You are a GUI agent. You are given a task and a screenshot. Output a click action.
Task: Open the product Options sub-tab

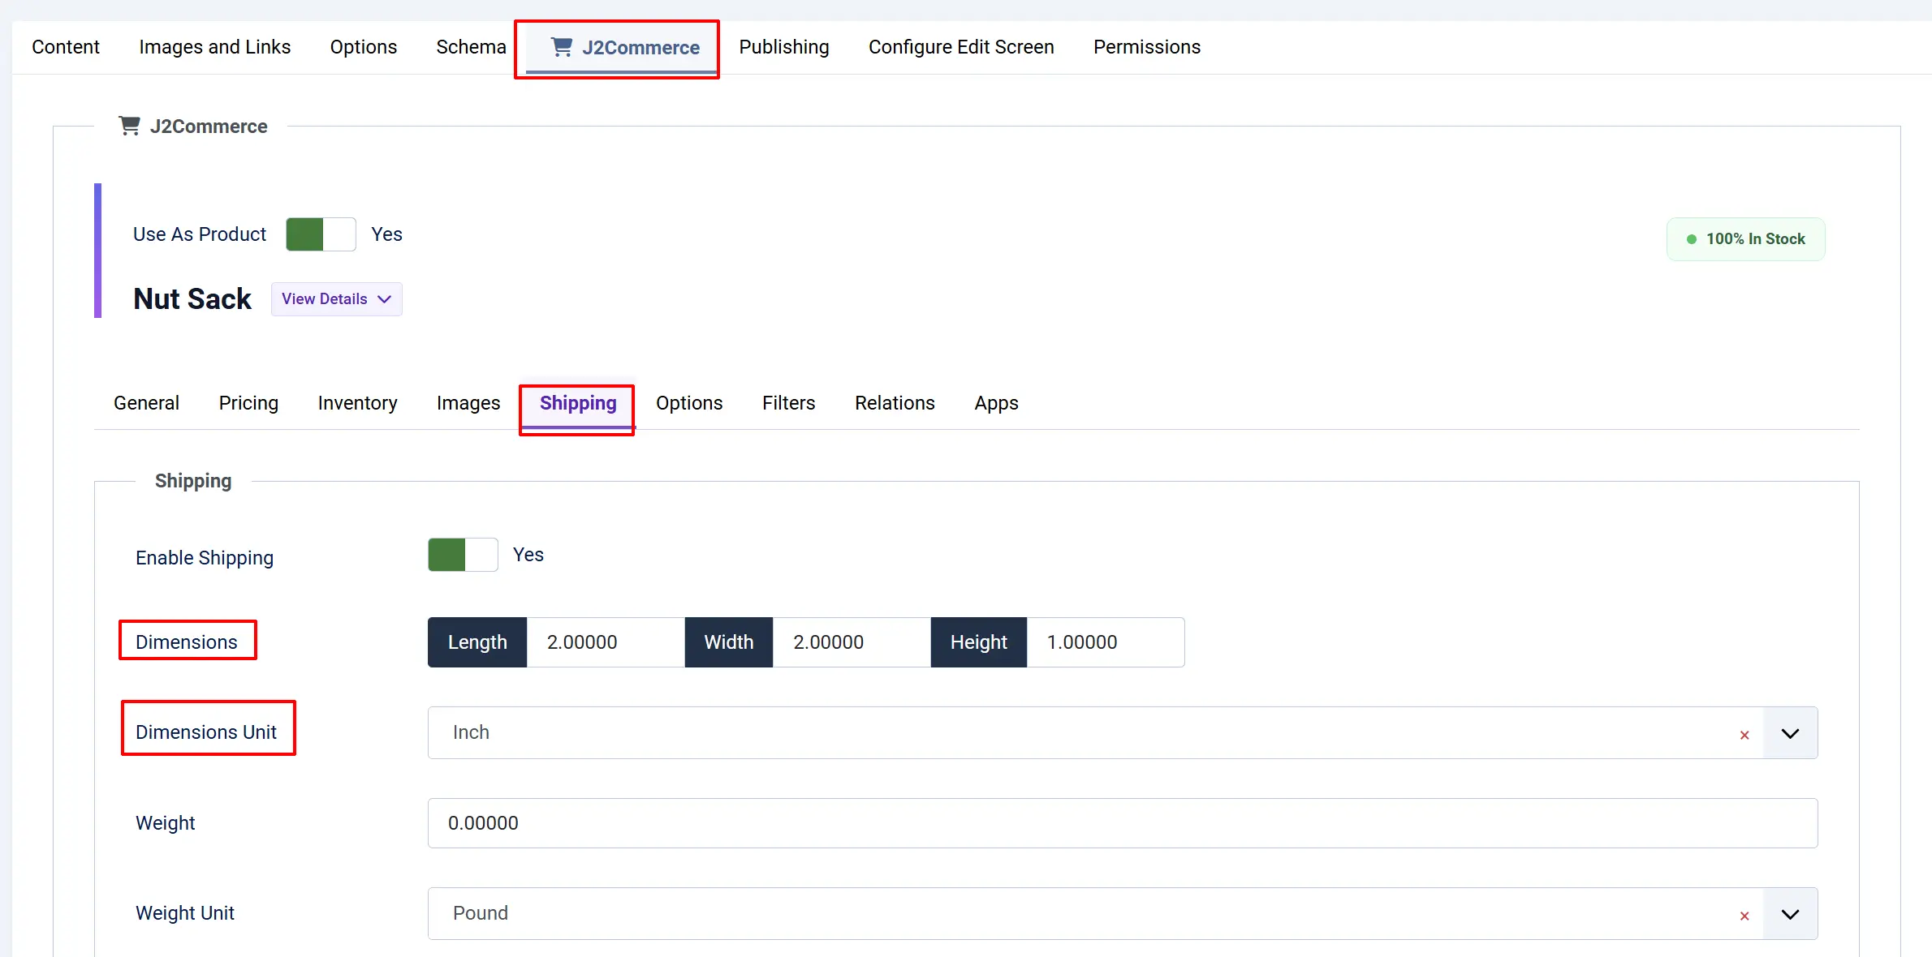(x=689, y=403)
